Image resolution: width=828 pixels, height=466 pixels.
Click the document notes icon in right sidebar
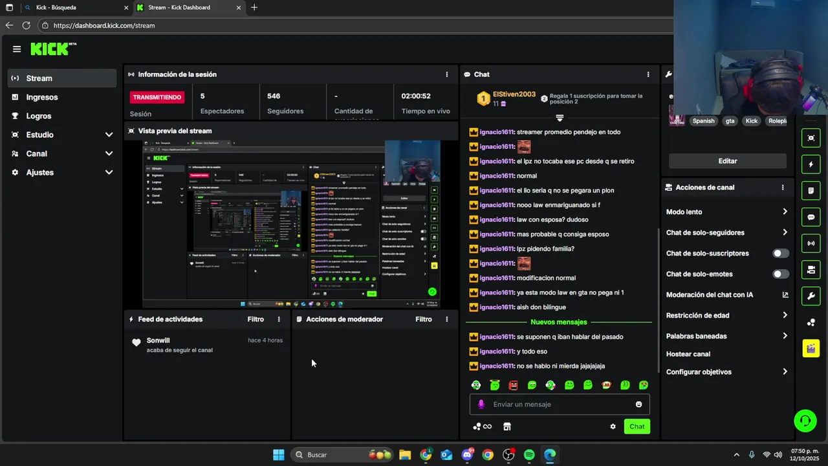(811, 191)
